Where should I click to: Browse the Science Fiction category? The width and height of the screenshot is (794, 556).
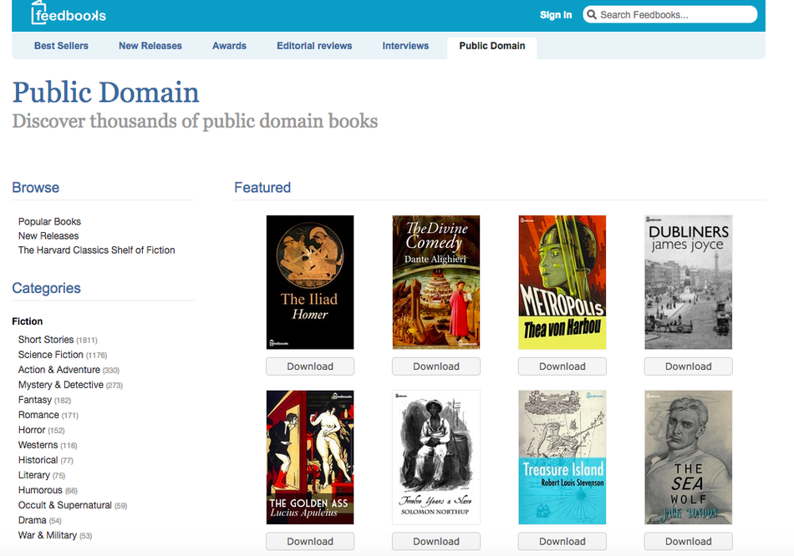pos(51,355)
